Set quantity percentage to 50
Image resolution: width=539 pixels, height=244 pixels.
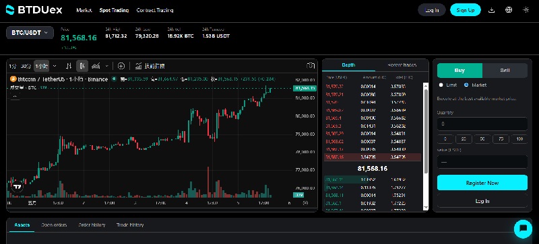482,139
